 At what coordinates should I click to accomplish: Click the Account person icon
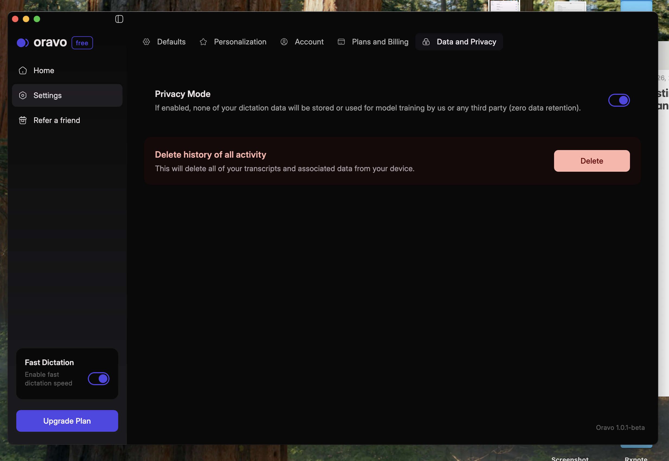click(x=284, y=42)
